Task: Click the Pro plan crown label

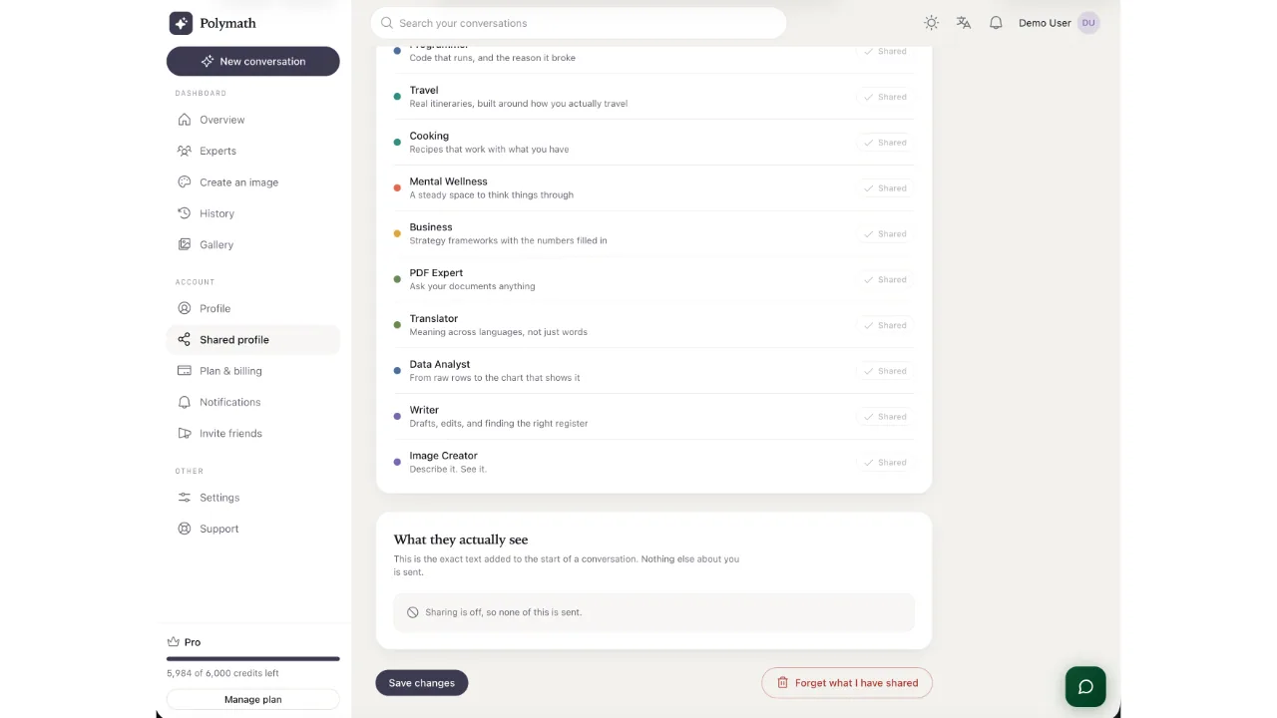Action: click(x=184, y=642)
